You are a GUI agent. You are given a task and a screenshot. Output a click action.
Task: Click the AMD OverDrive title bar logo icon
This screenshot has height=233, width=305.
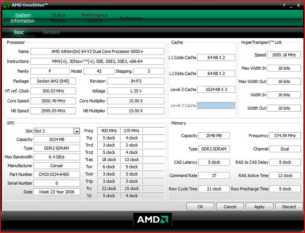(x=6, y=5)
